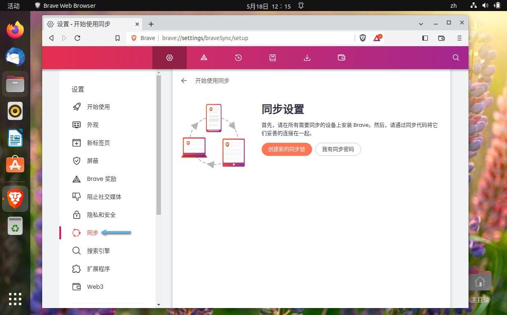This screenshot has width=507, height=315.
Task: Open the Brave Web Browser app menu
Action: (66, 6)
